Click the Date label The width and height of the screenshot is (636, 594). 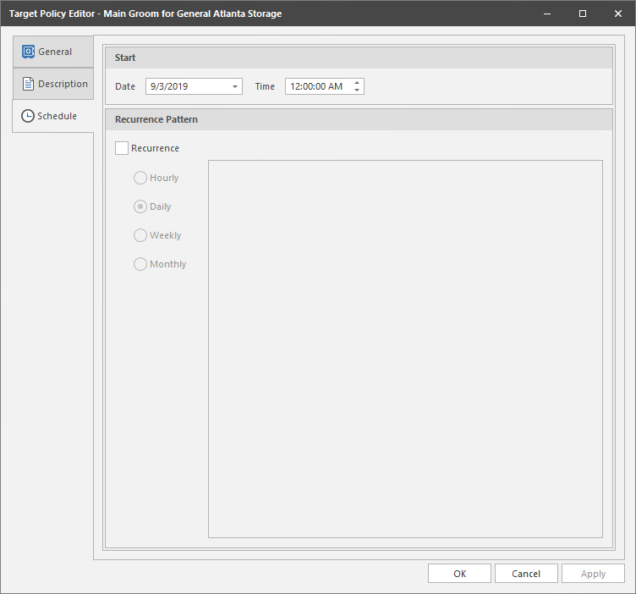tap(125, 86)
